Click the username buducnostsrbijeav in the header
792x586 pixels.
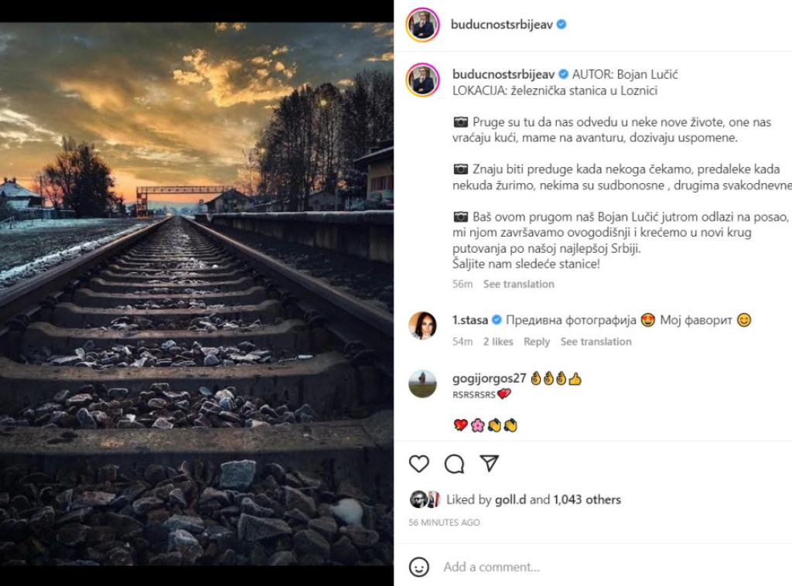503,24
